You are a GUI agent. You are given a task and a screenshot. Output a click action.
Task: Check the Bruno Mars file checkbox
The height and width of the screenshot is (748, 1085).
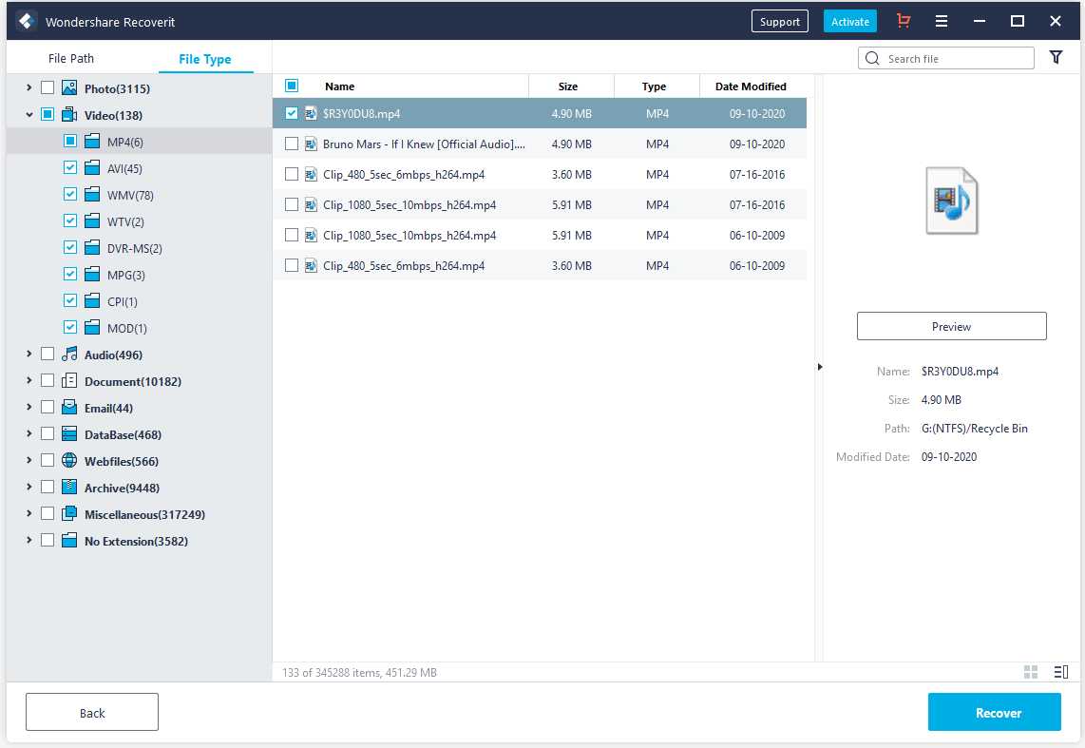292,144
